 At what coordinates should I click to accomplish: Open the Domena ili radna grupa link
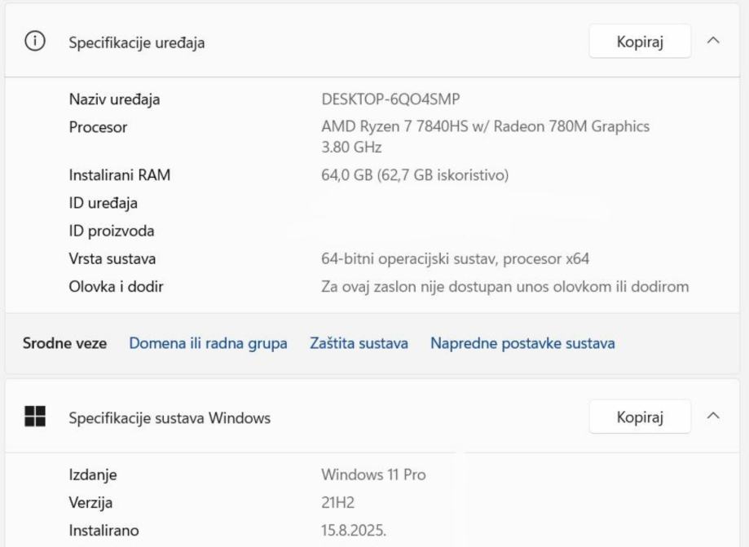click(x=208, y=343)
